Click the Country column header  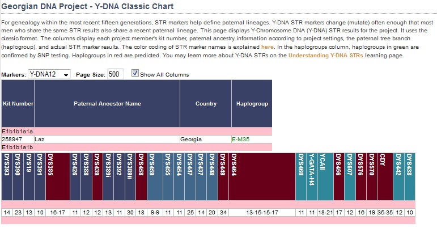(206, 104)
